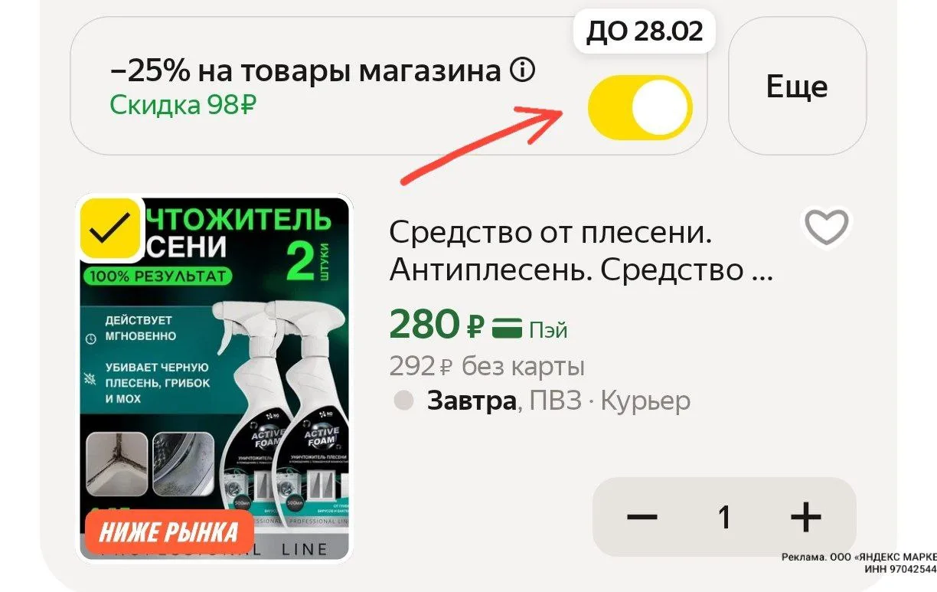Click the ДО 28.02 deadline badge
Image resolution: width=937 pixels, height=592 pixels.
pos(645,31)
